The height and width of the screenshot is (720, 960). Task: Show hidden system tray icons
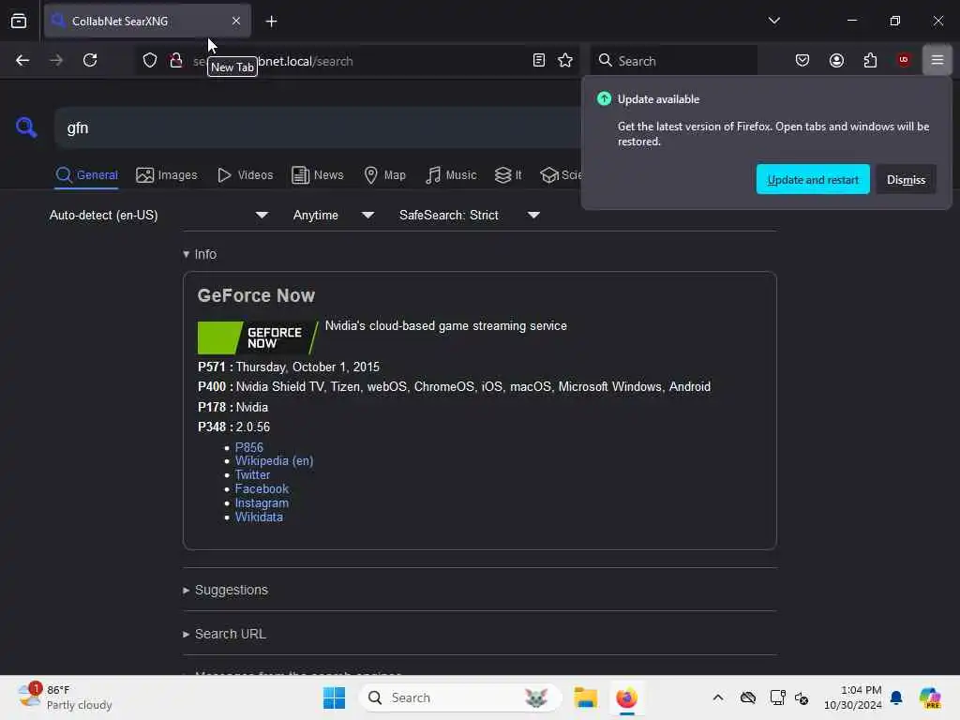coord(718,697)
